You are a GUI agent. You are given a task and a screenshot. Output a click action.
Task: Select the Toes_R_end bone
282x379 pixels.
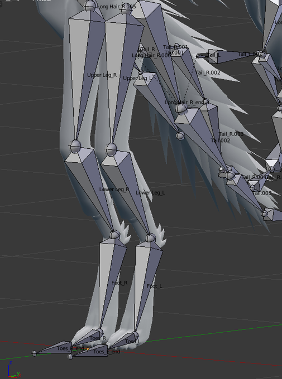click(55, 348)
